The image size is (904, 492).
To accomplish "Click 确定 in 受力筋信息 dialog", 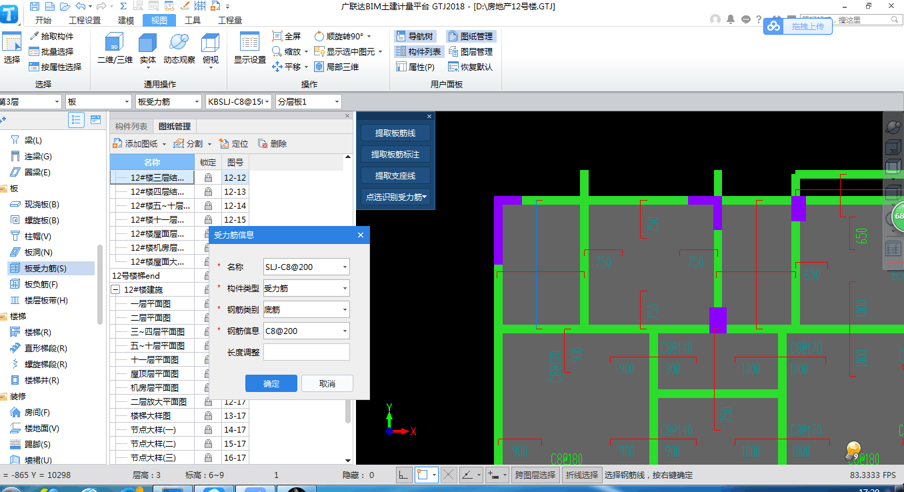I will click(271, 383).
